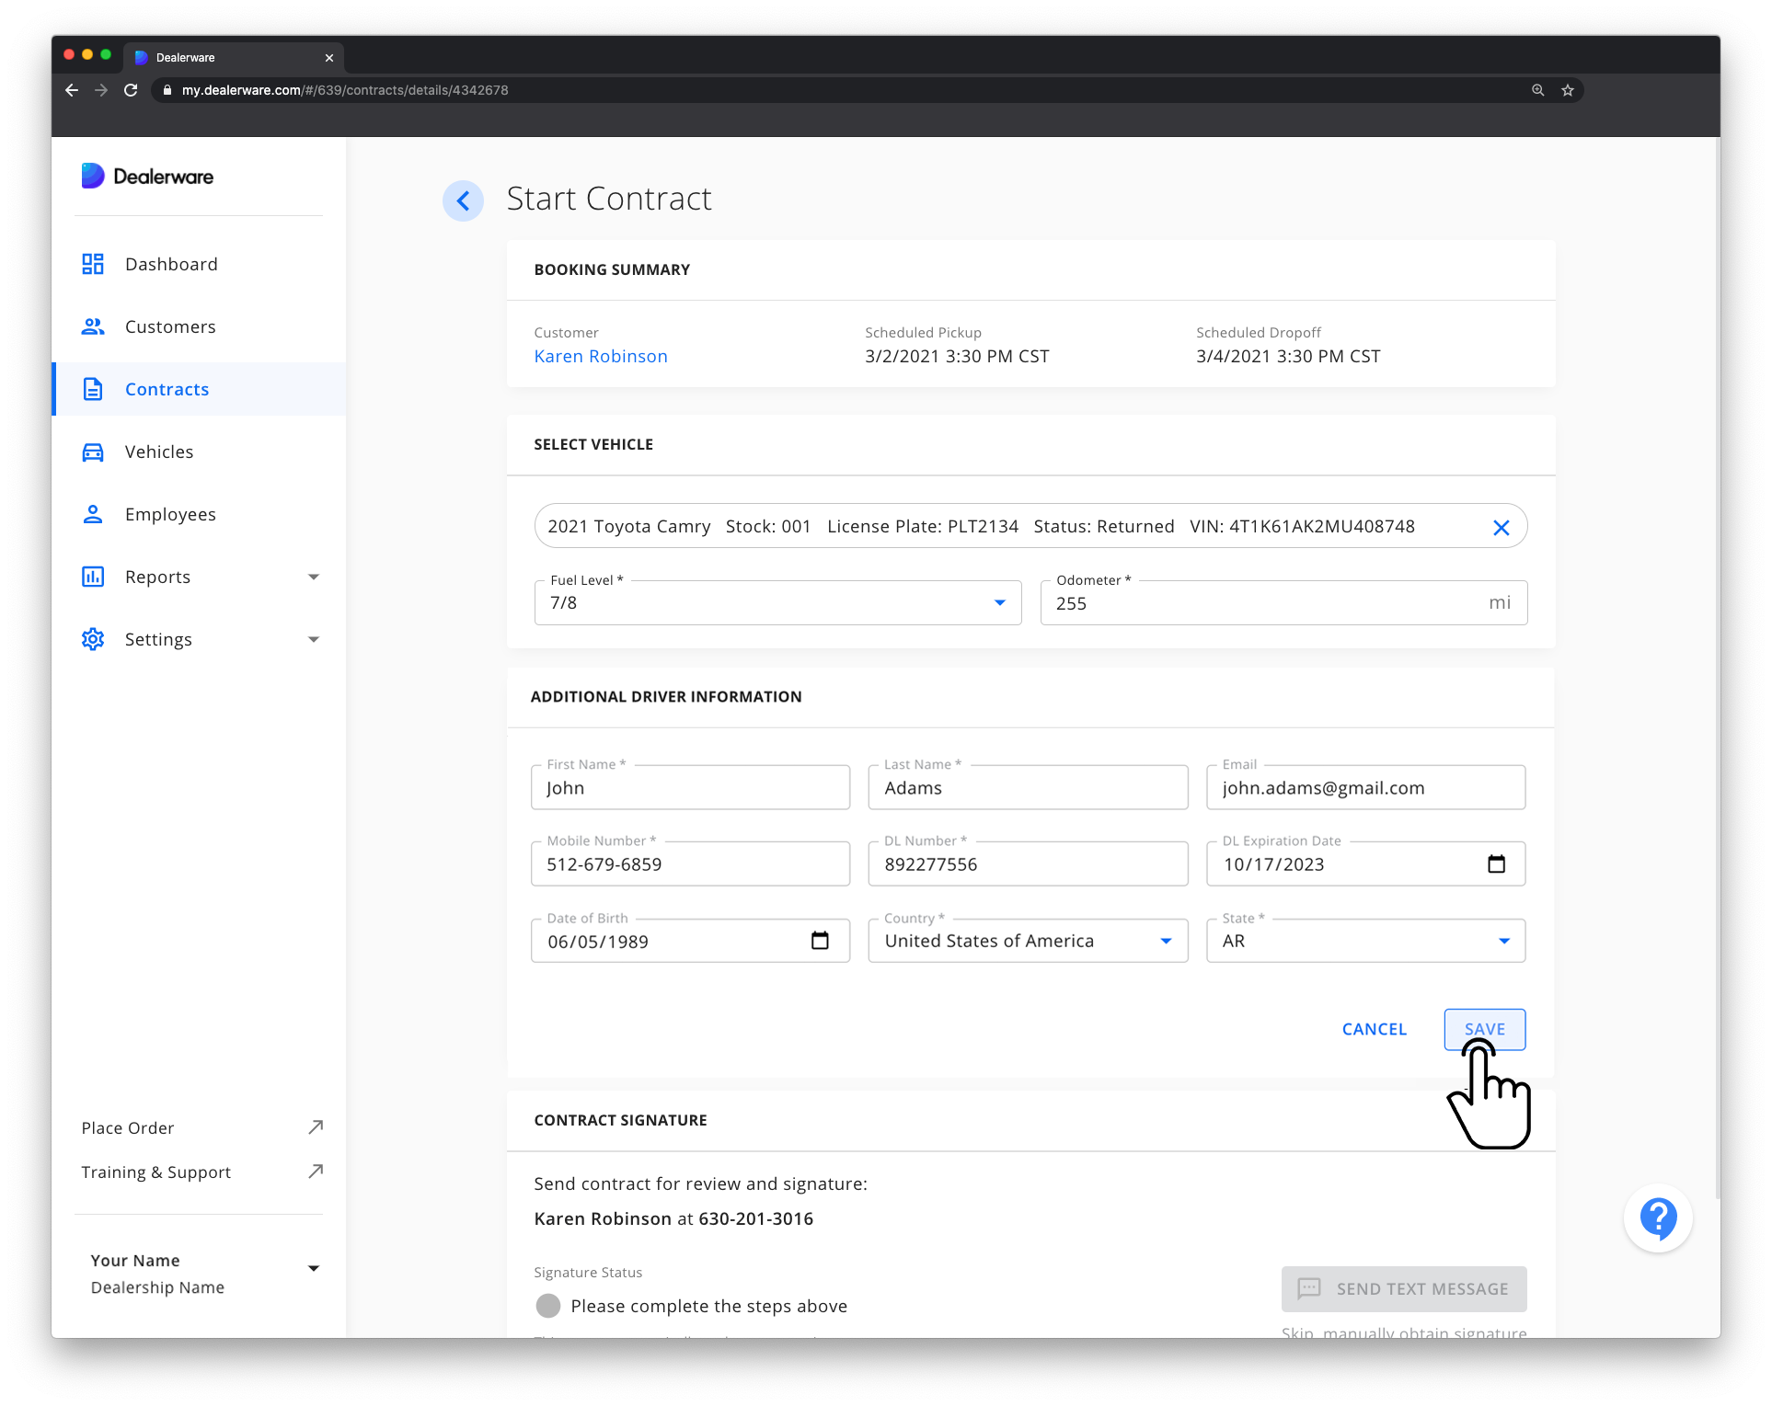Select Contracts in the navigation menu
The image size is (1772, 1406).
(167, 389)
